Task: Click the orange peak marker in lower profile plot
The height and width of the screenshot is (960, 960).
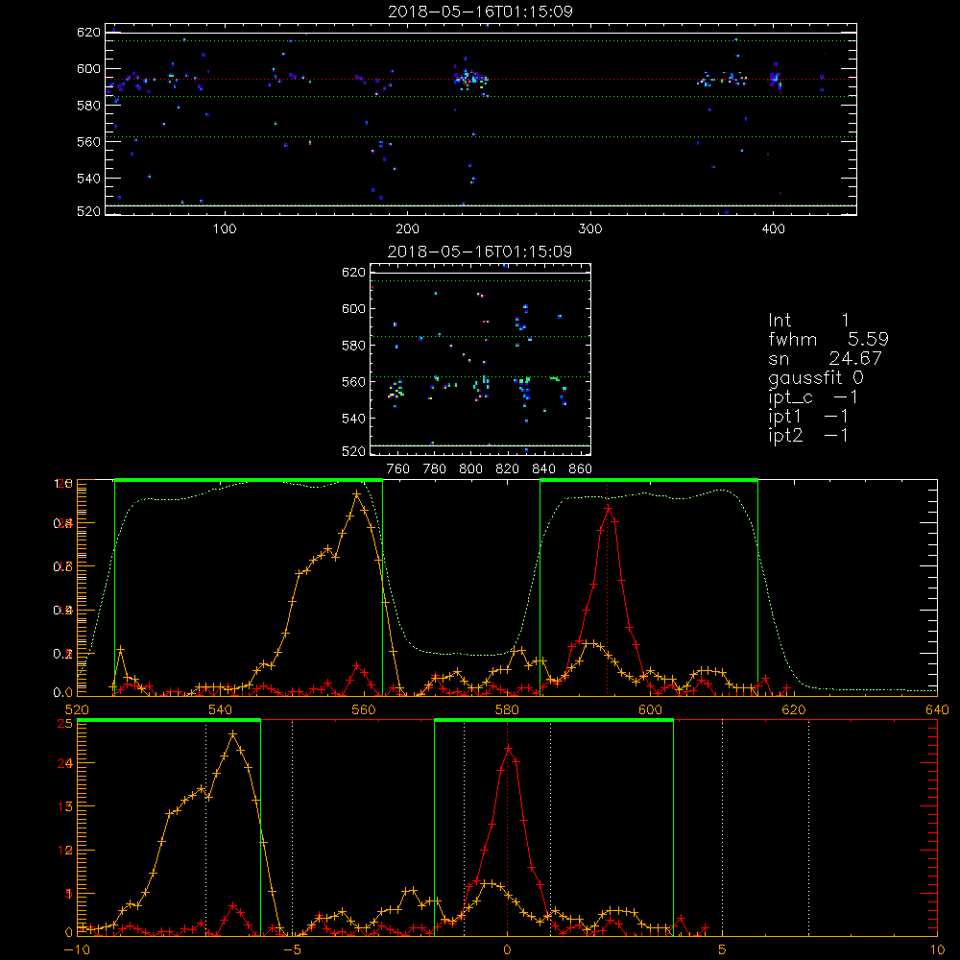Action: 232,733
